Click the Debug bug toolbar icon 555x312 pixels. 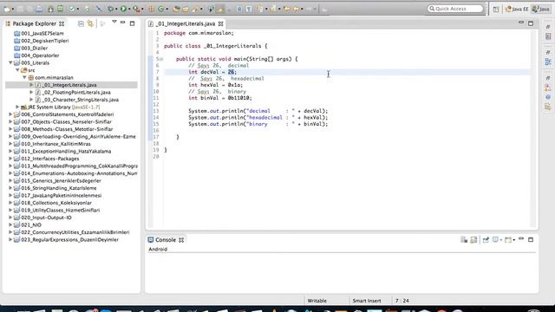pos(111,9)
